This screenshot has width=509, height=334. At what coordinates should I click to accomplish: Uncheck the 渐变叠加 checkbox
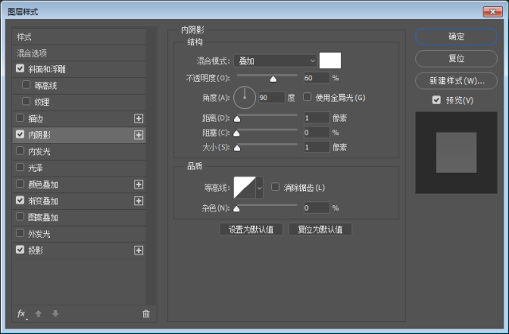click(x=20, y=200)
